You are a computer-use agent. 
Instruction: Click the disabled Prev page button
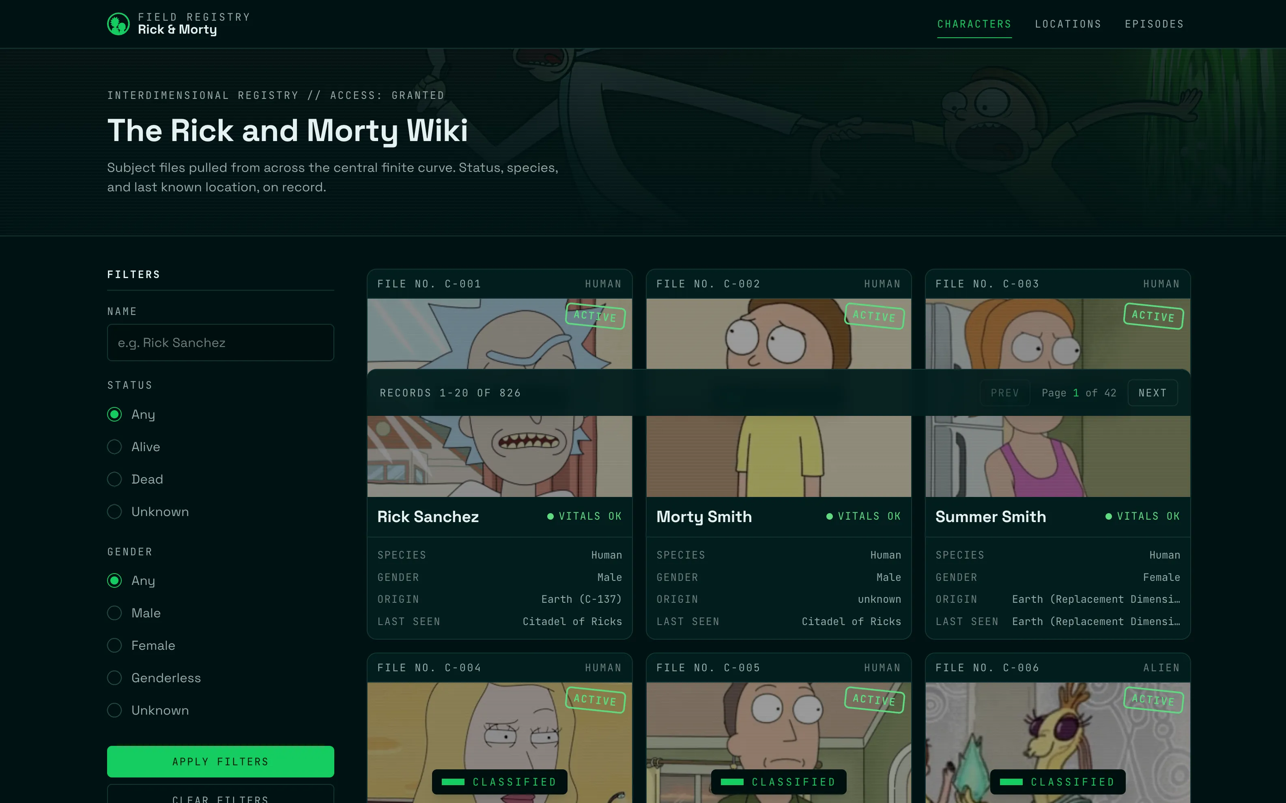[x=1005, y=393]
